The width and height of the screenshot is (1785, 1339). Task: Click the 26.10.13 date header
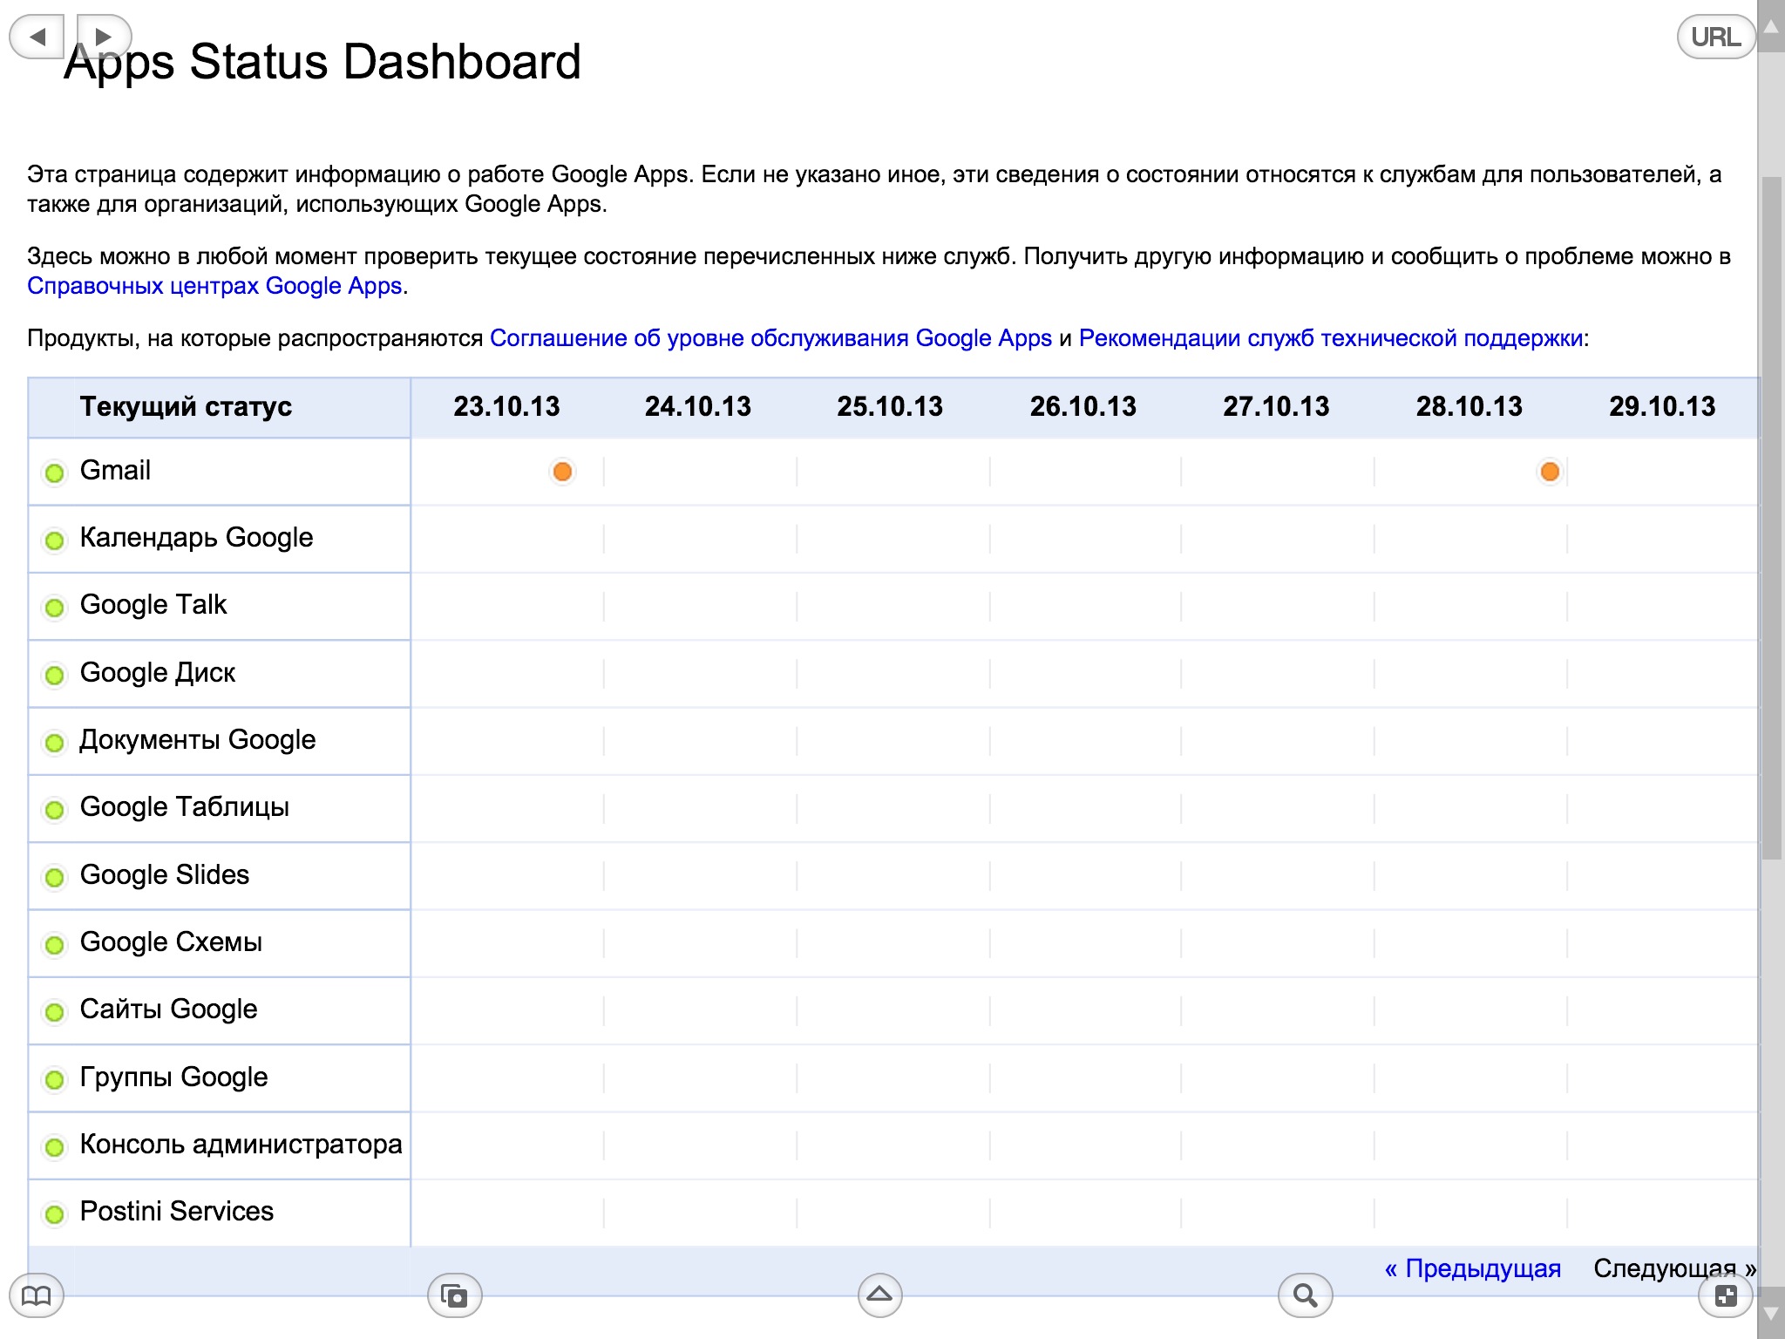tap(1083, 406)
